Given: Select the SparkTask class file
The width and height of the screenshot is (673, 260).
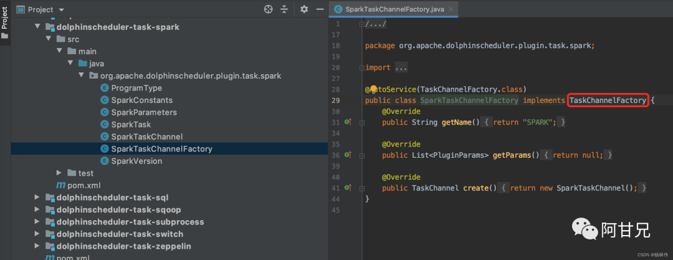Looking at the screenshot, I should (131, 124).
